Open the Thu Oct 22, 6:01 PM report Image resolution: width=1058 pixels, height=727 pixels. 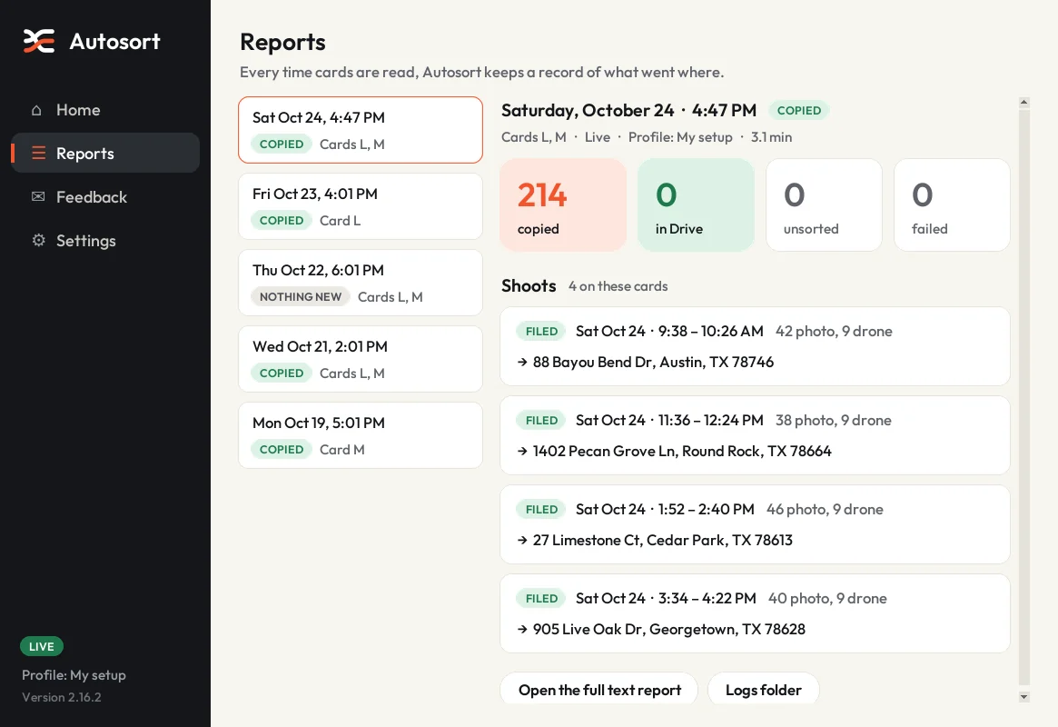361,282
